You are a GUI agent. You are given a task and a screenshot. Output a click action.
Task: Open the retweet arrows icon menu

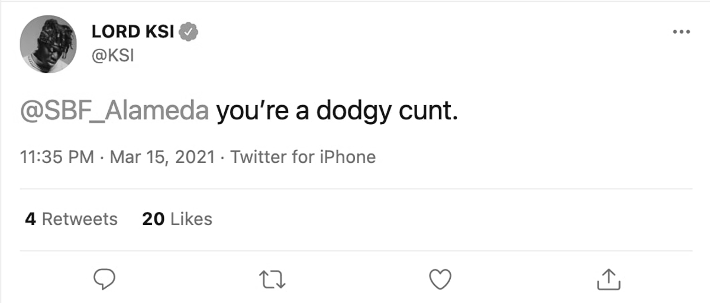click(273, 279)
